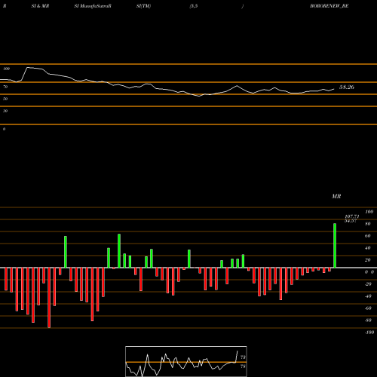
Task: Click the BOBORENEW_BE symbol label
Action: click(x=329, y=6)
